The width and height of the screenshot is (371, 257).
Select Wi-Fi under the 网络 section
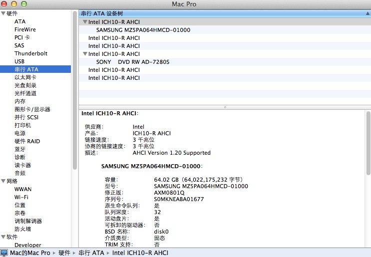pyautogui.click(x=21, y=197)
